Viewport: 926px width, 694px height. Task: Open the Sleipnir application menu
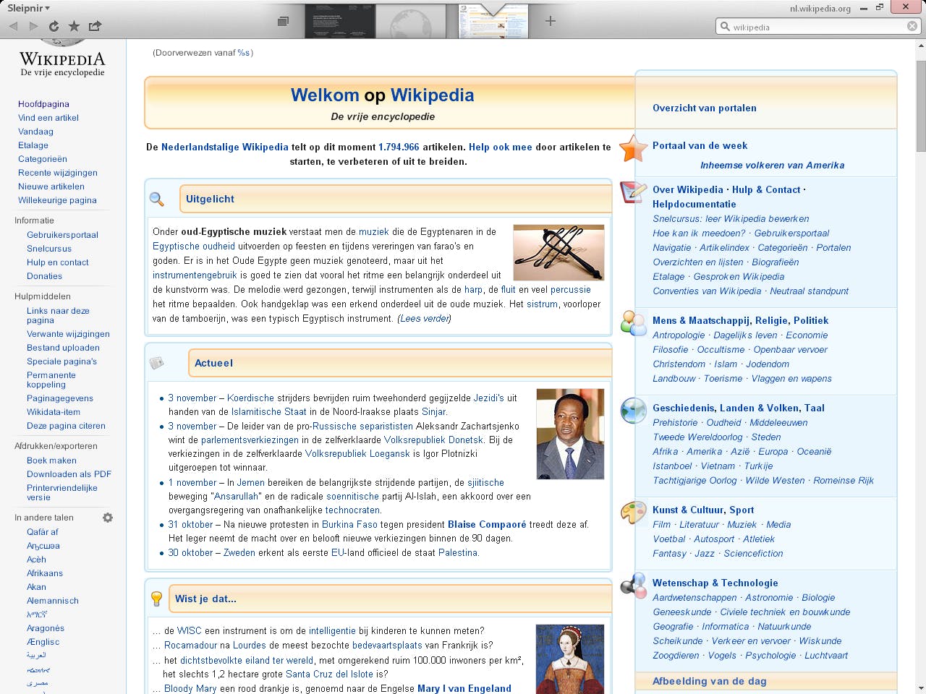point(28,8)
